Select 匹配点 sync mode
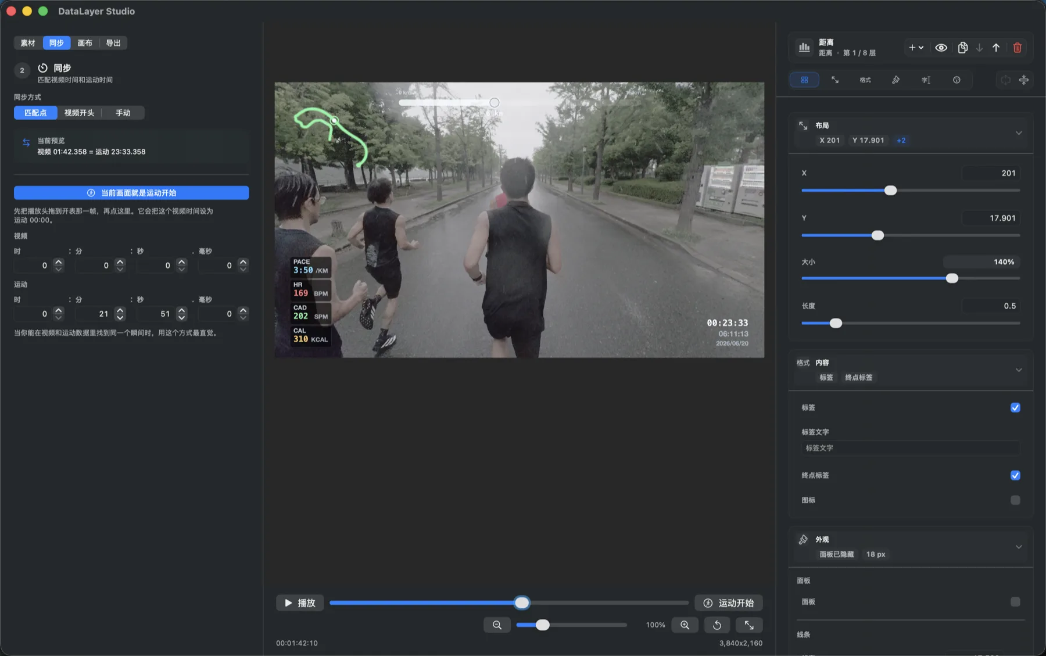 click(x=35, y=113)
